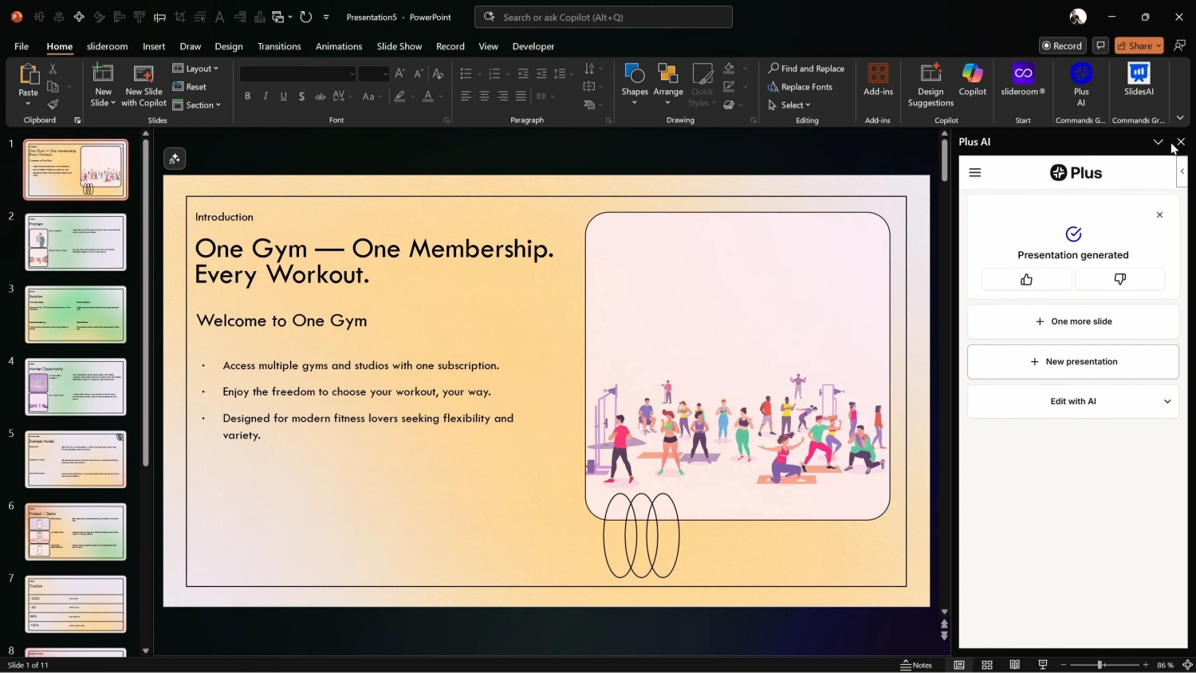Open the slide Layout dropdown
The image size is (1196, 673).
pos(195,69)
